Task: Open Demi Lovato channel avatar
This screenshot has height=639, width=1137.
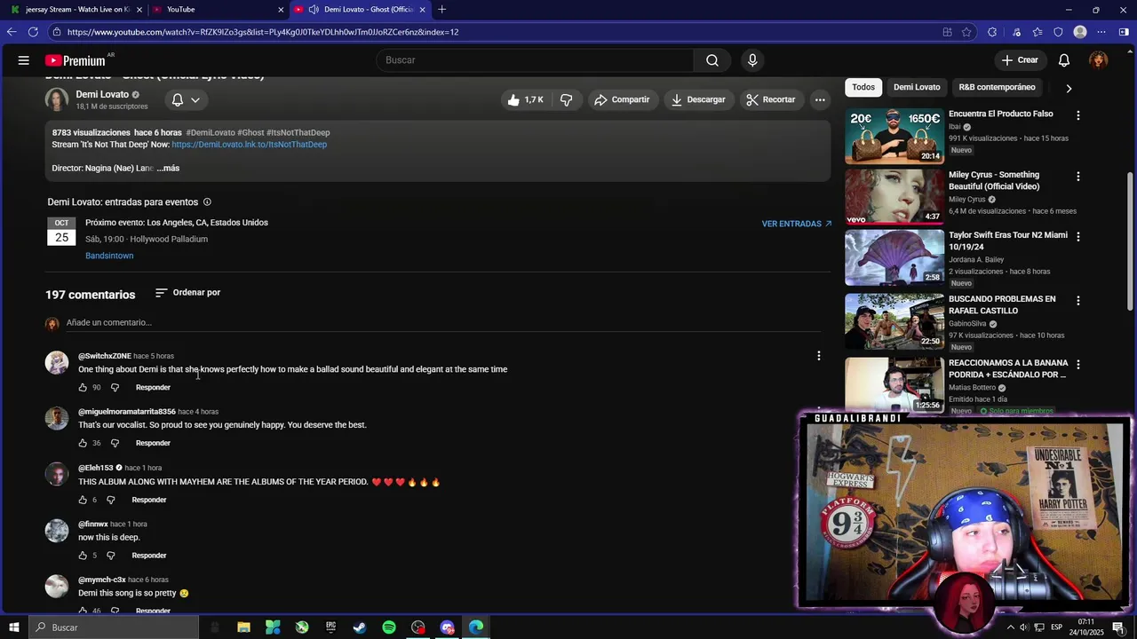Action: 57,99
